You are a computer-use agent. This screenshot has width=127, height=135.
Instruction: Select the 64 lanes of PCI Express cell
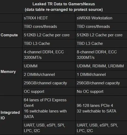pos(49,108)
